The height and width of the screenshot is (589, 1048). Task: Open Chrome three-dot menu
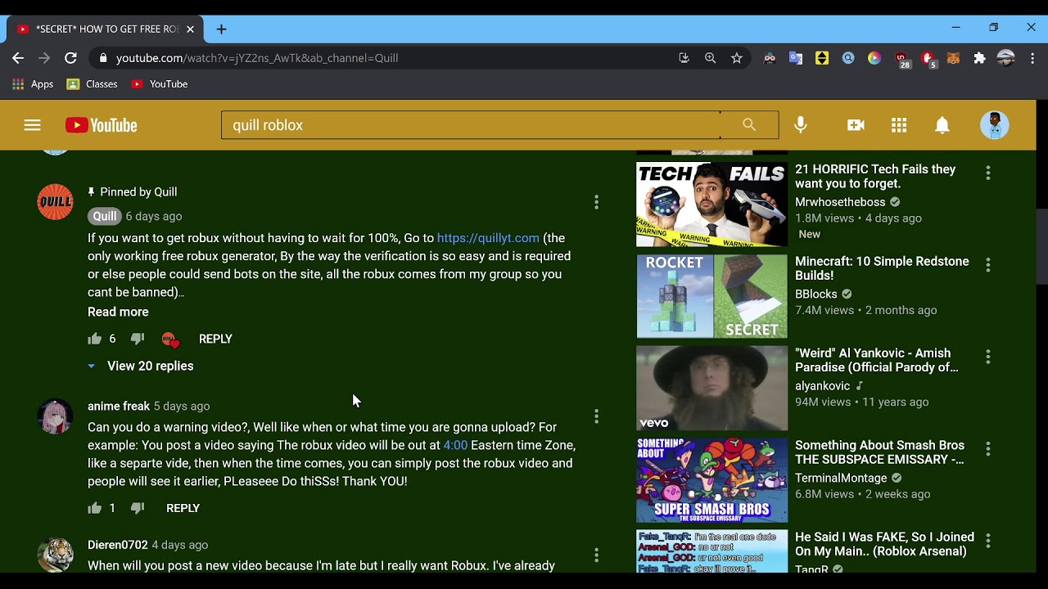tap(1032, 58)
